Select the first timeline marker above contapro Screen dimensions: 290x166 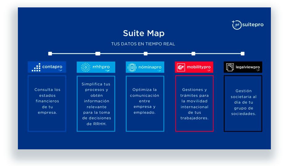(x=50, y=54)
